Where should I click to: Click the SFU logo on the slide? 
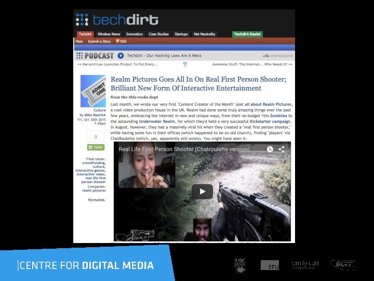point(270,265)
